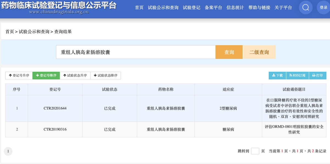The height and width of the screenshot is (164, 330).
Task: Click the magnifier search icon in header
Action: [x=306, y=8]
